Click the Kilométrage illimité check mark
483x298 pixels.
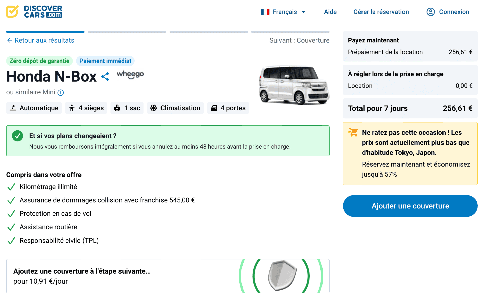pos(11,187)
